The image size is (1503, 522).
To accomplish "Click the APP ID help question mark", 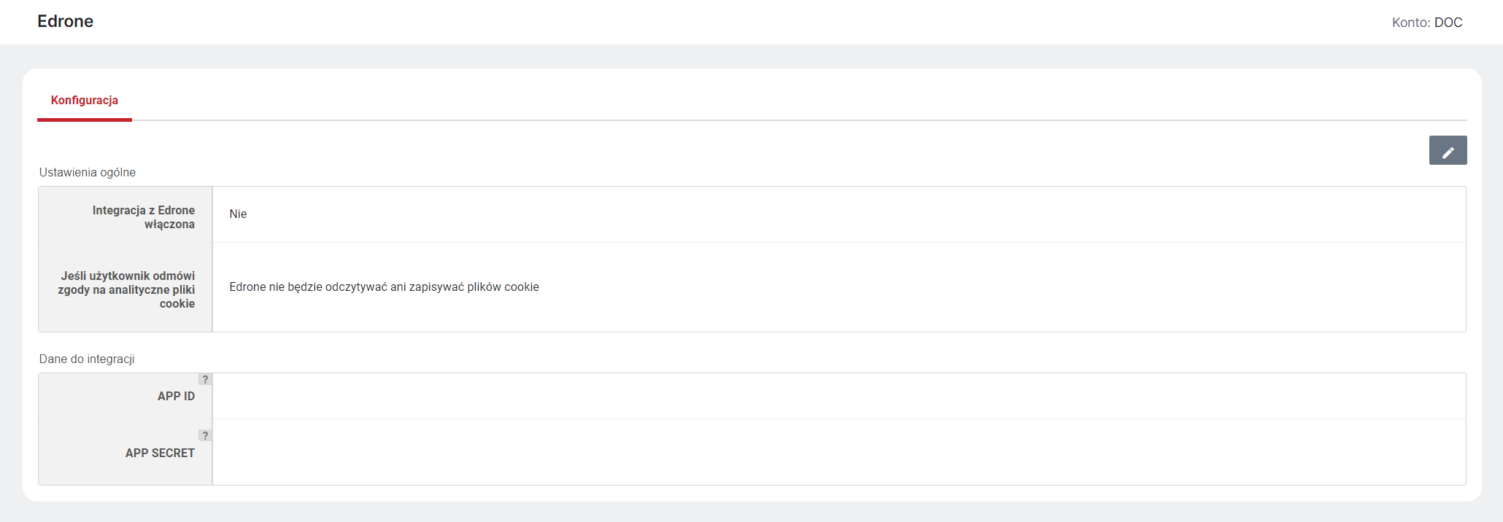I will click(205, 379).
